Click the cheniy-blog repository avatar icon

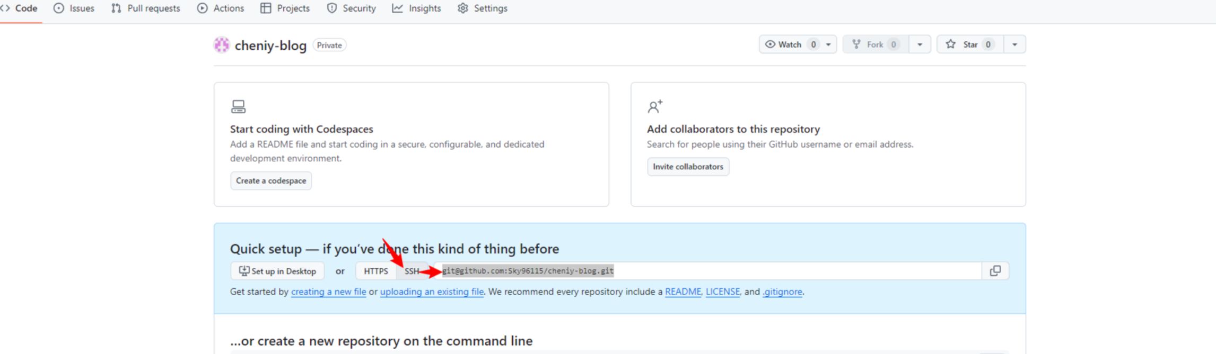click(222, 46)
